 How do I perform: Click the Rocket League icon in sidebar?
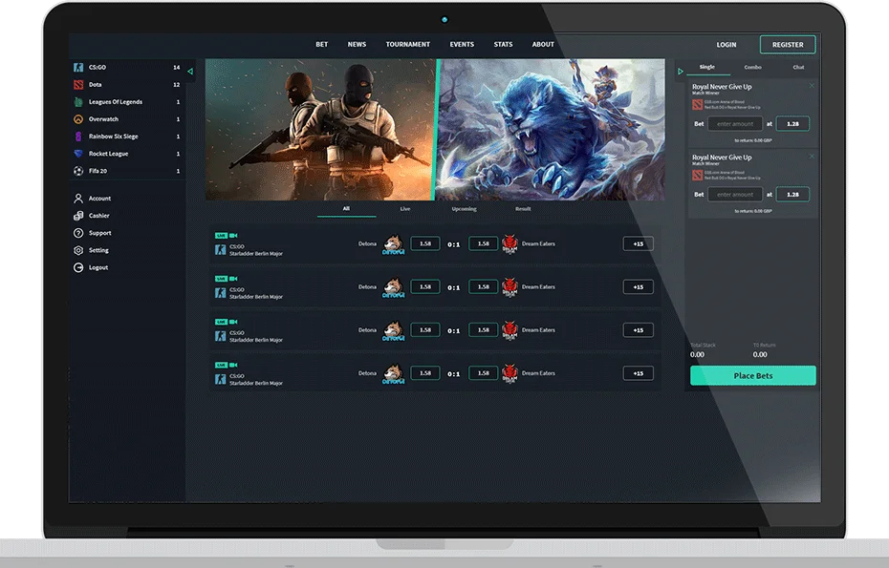coord(79,154)
